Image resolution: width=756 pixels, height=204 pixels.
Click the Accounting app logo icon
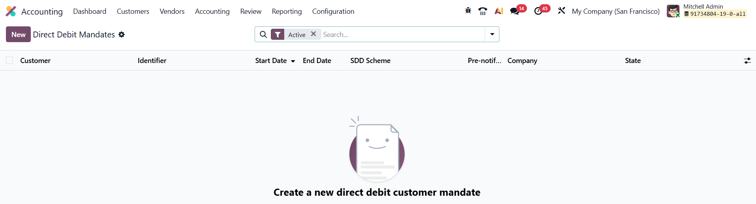coord(11,11)
